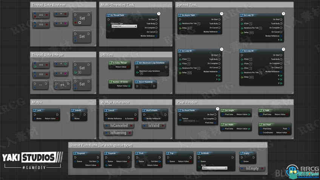Click the Set Mode node header

click(x=216, y=153)
